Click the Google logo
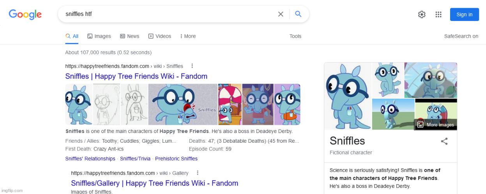The image size is (486, 194). tap(25, 14)
